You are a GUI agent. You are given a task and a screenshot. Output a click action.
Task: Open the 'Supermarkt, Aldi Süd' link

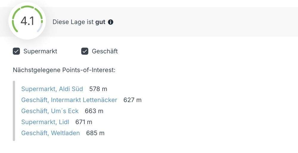(52, 89)
